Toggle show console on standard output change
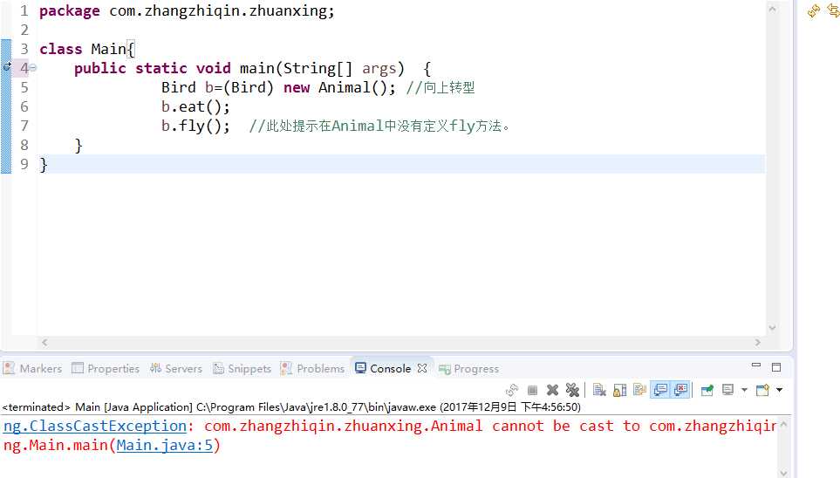The image size is (840, 478). (660, 390)
